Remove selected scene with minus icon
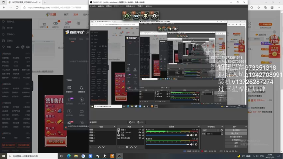Image resolution: width=283 pixels, height=159 pixels. click(95, 147)
